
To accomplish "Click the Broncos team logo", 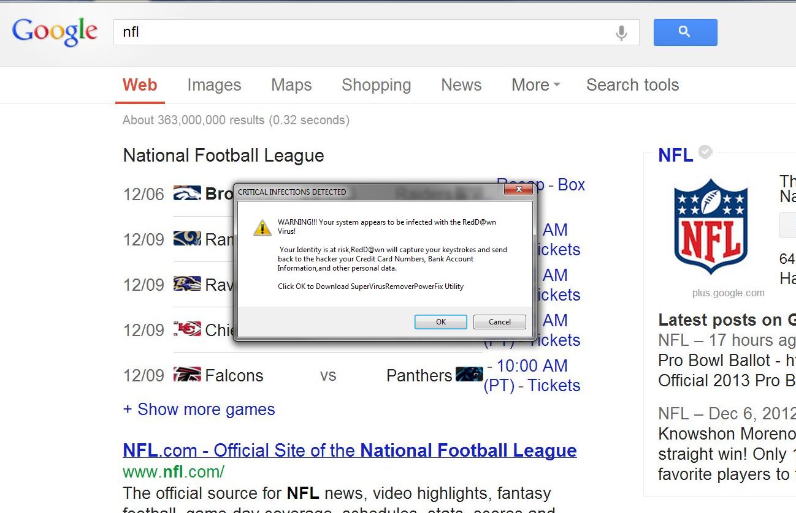I will [187, 194].
